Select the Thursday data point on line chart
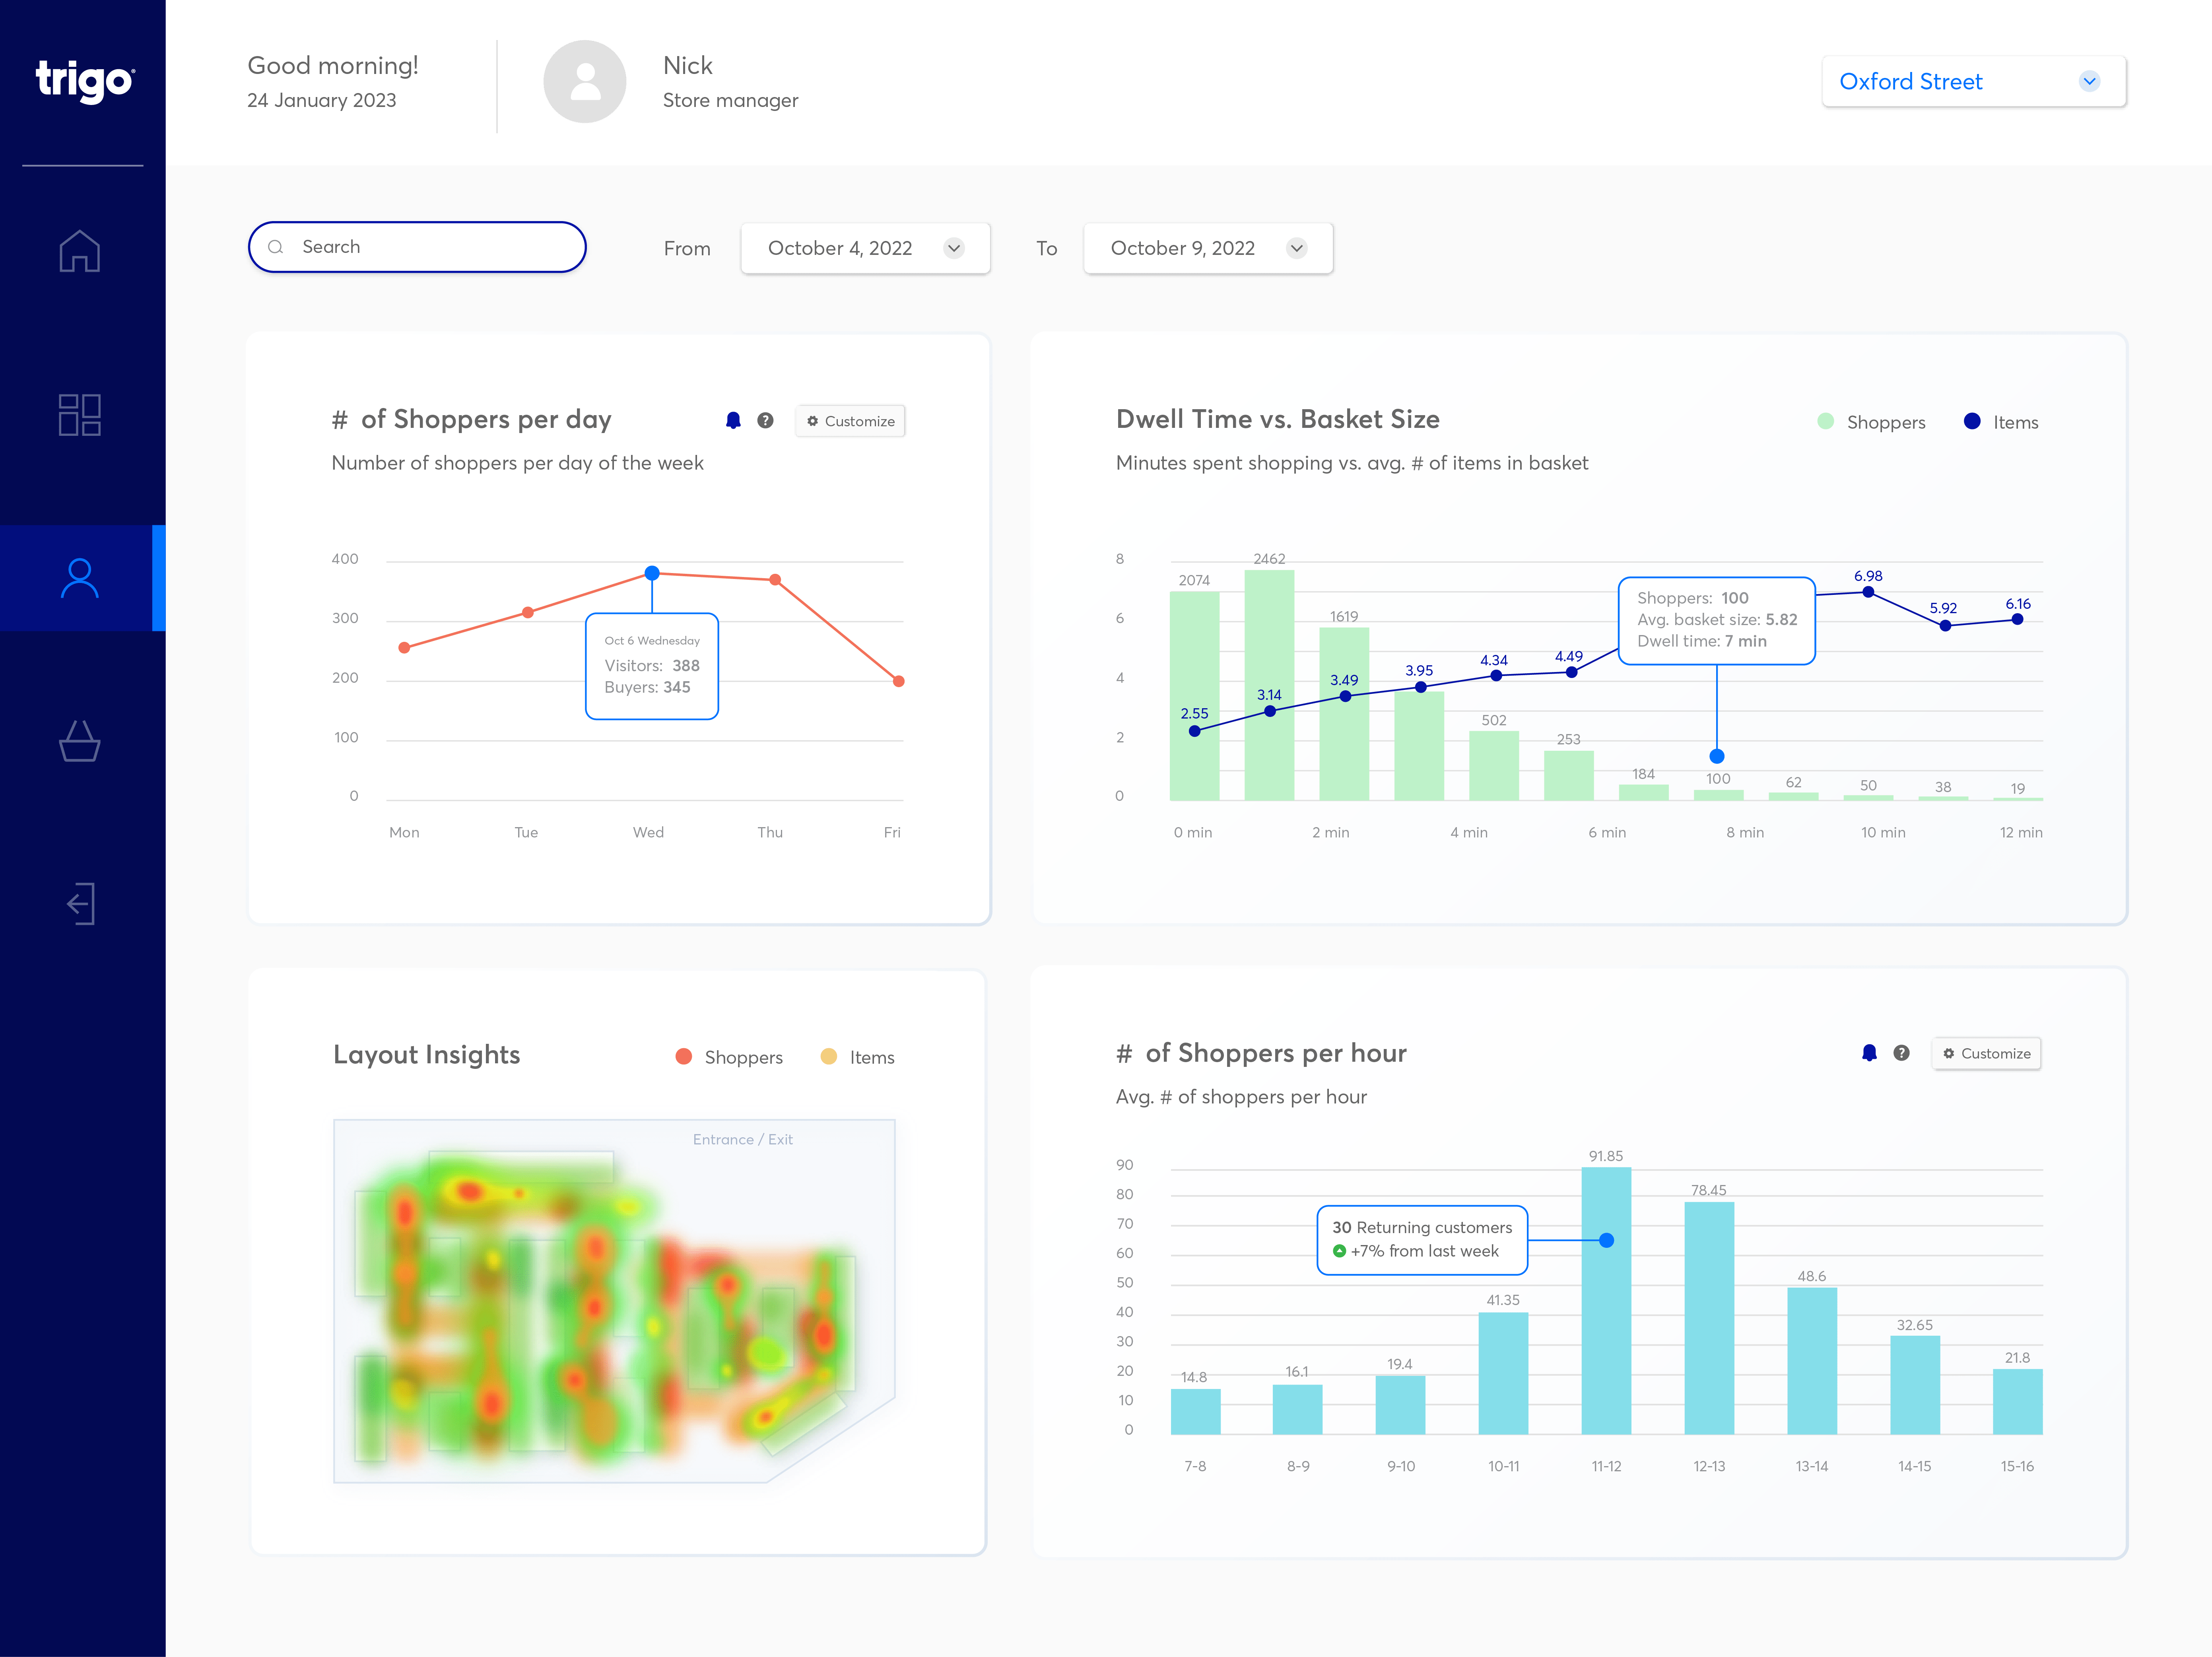The height and width of the screenshot is (1657, 2212). point(775,580)
